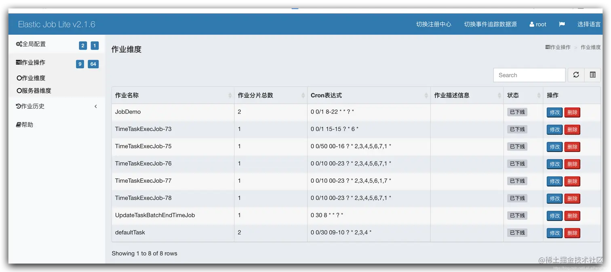Screen dimensions: 611x272
Task: Sort the table by 状态 column
Action: coord(523,95)
